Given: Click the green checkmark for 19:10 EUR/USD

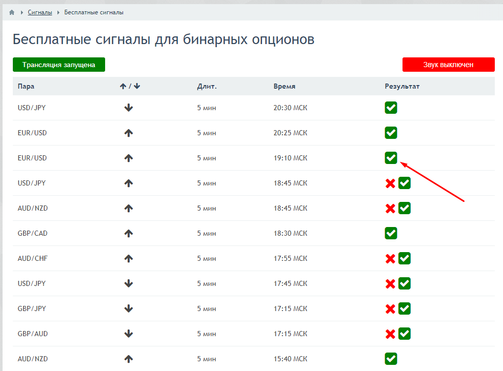Looking at the screenshot, I should pos(391,158).
